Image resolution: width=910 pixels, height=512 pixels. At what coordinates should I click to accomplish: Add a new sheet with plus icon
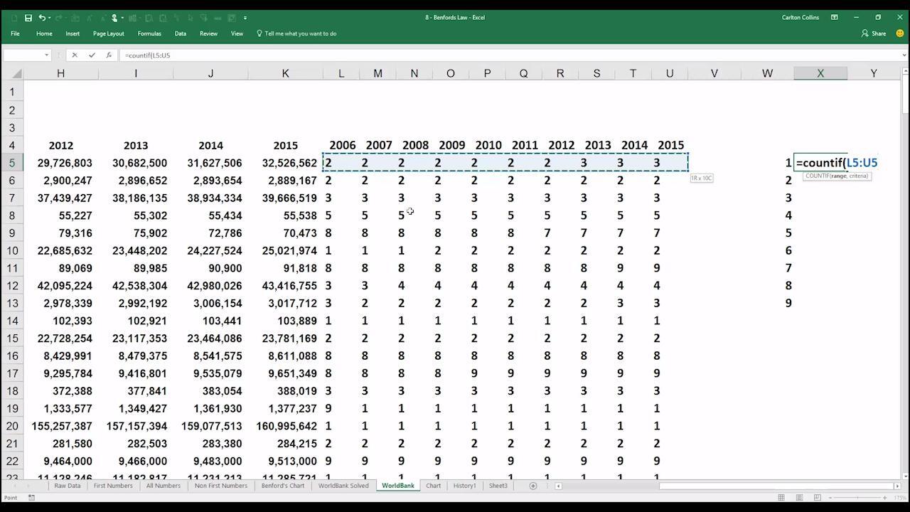[532, 486]
